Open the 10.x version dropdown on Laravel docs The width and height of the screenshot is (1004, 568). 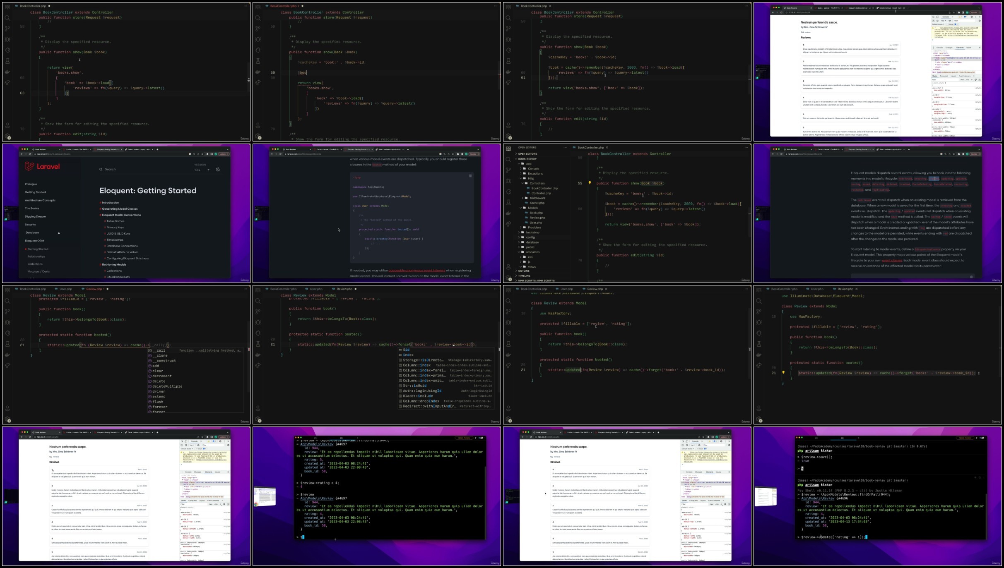pos(202,170)
